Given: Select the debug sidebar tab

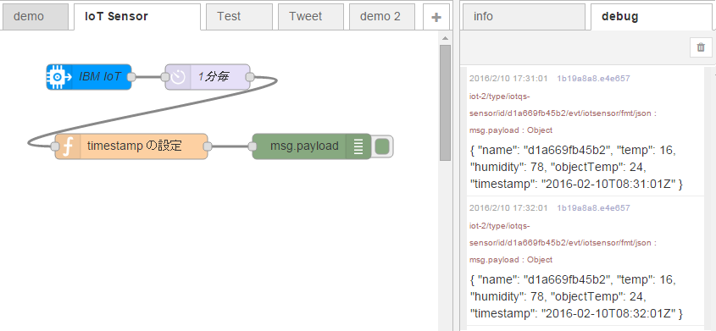Looking at the screenshot, I should click(x=652, y=16).
